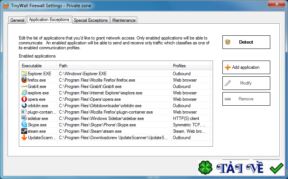Viewport: 288px width, 179px height.
Task: Select the Application Exceptions tab
Action: click(x=49, y=20)
